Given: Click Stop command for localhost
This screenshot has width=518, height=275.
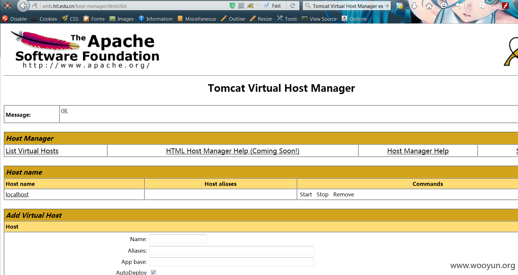Looking at the screenshot, I should click(322, 194).
